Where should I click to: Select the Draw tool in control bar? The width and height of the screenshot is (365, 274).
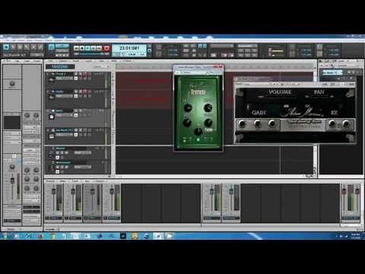(x=33, y=47)
